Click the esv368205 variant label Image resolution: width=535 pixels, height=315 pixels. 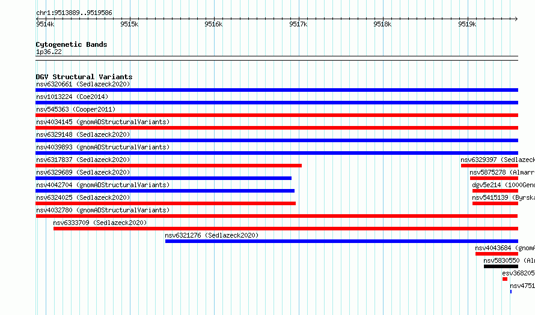(518, 273)
